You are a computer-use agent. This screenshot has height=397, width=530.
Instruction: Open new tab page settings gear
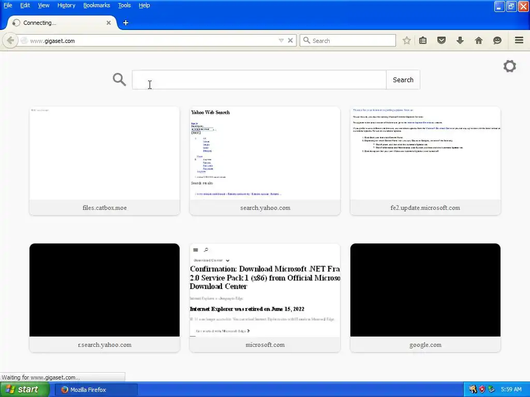510,66
